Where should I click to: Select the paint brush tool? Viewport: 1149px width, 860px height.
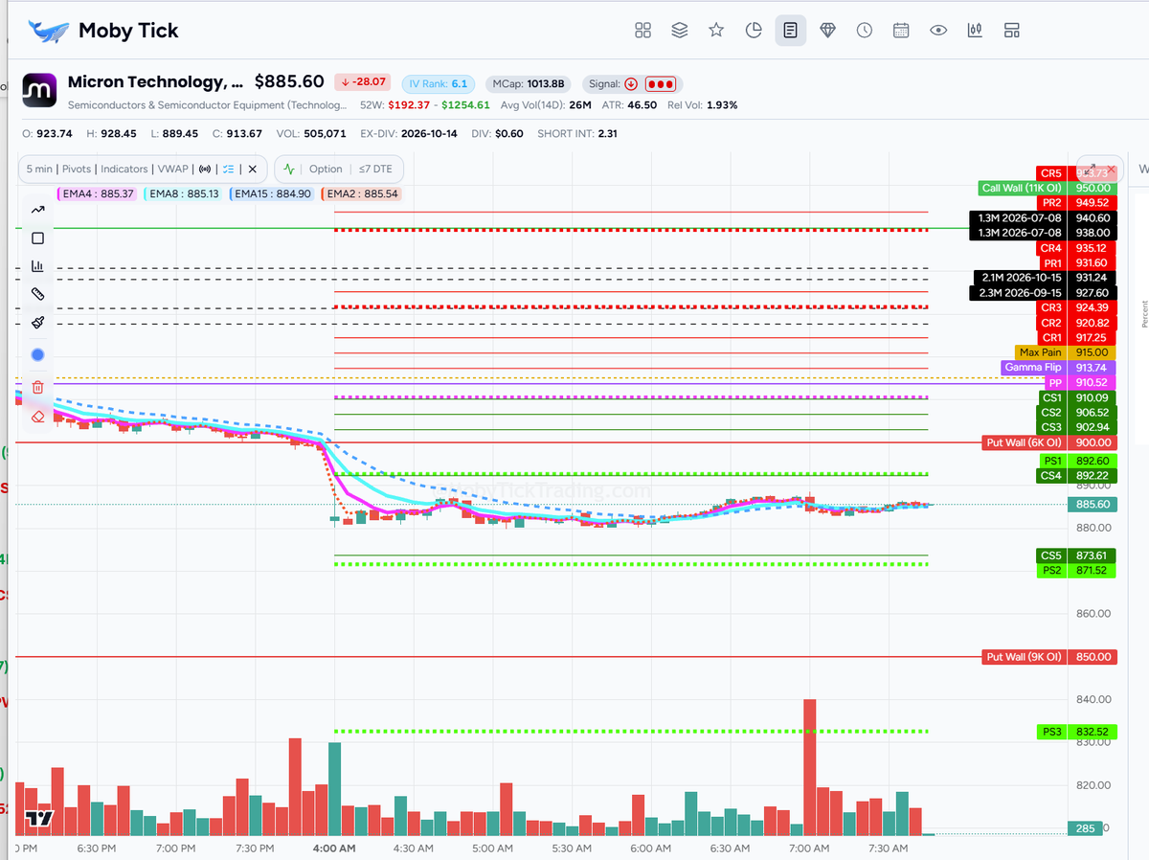click(38, 323)
